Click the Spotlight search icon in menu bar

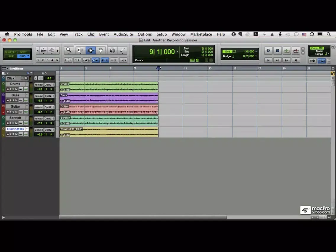[329, 34]
